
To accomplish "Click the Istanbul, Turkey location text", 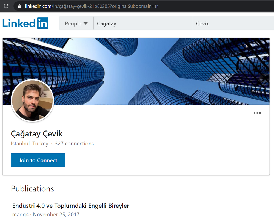I will pos(30,144).
